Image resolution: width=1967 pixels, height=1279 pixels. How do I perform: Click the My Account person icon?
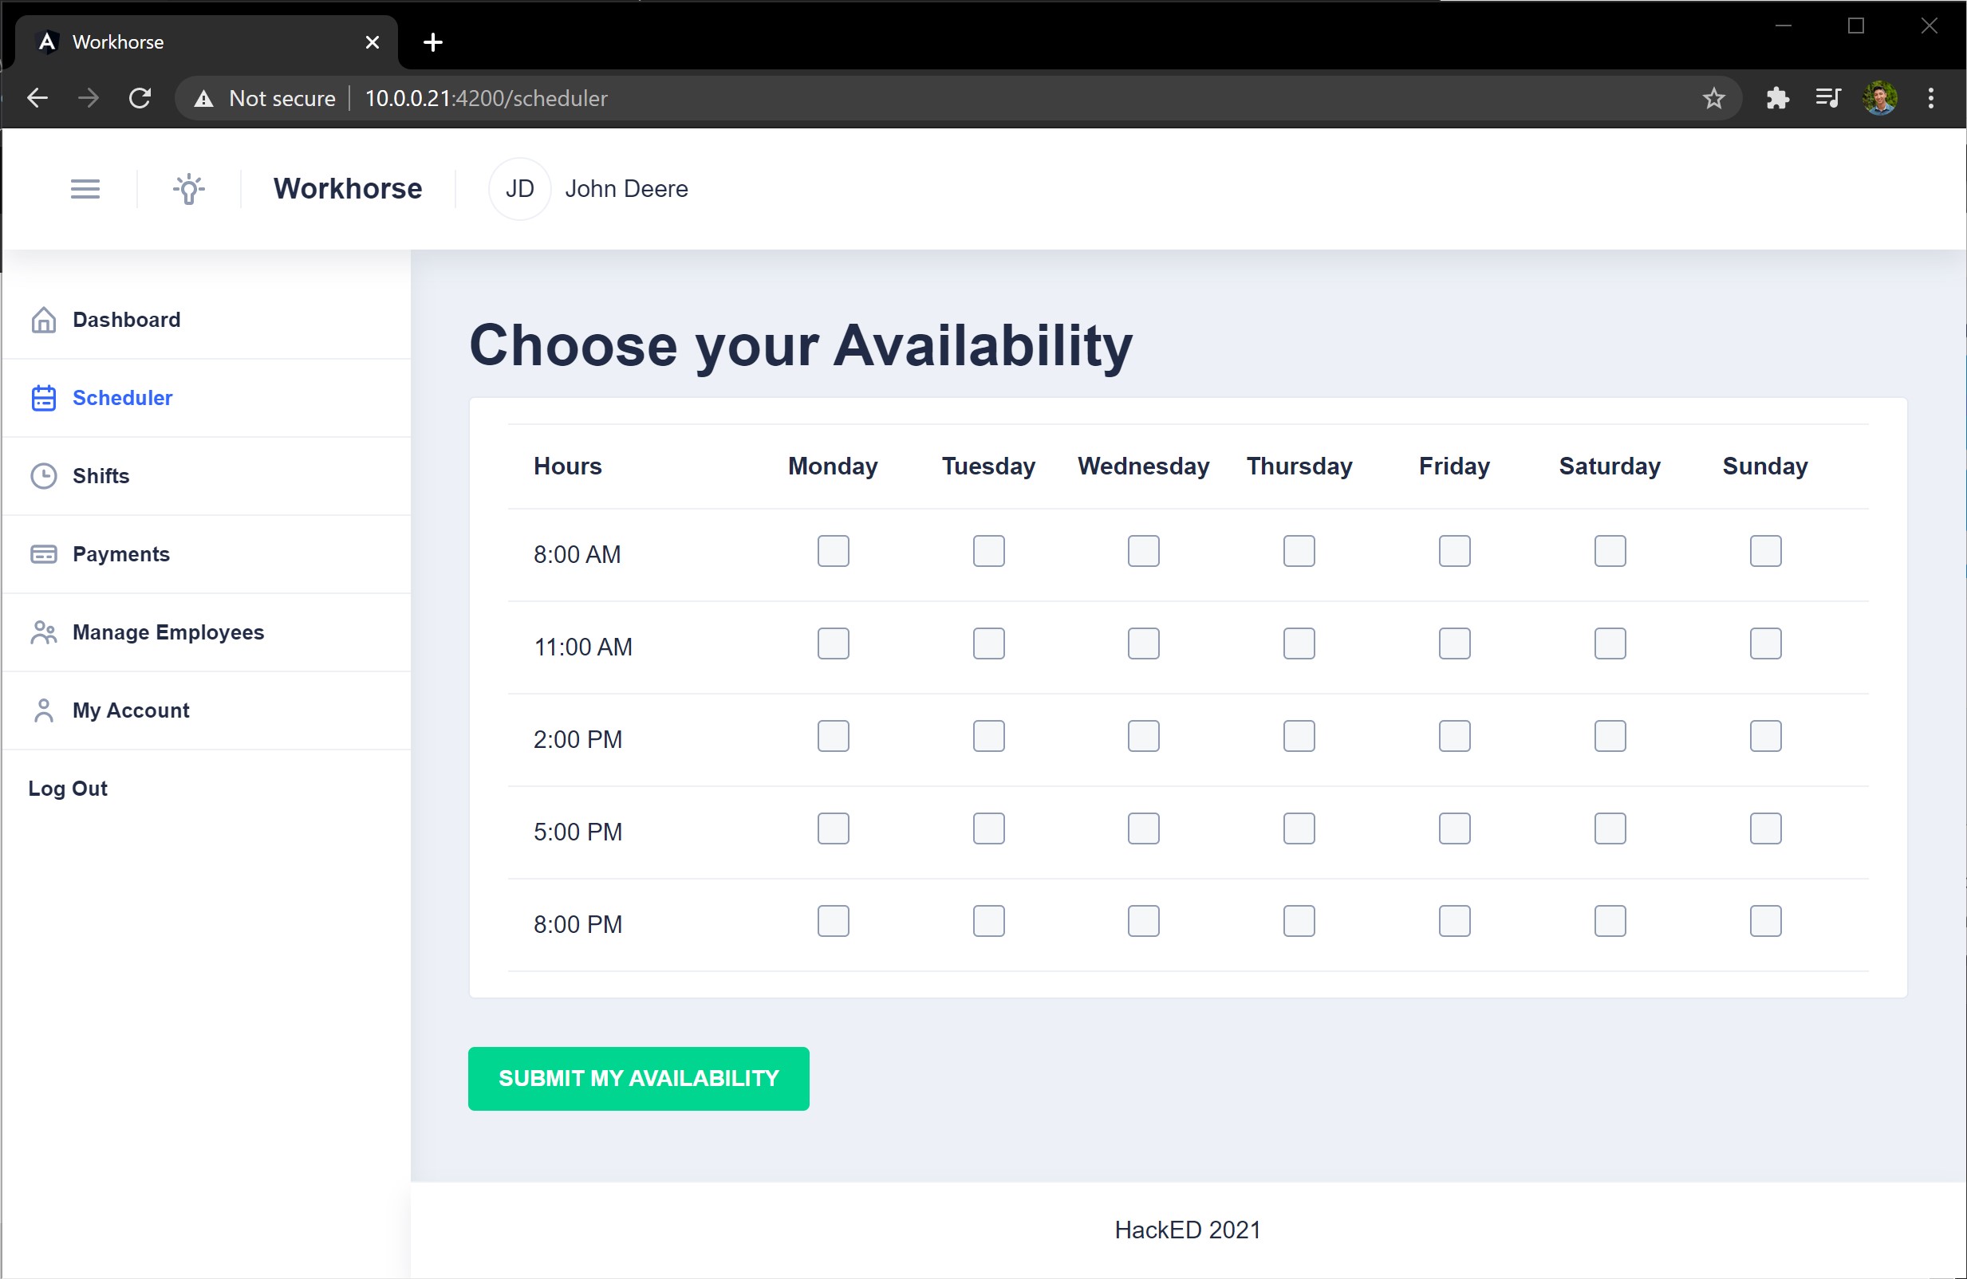pyautogui.click(x=43, y=710)
